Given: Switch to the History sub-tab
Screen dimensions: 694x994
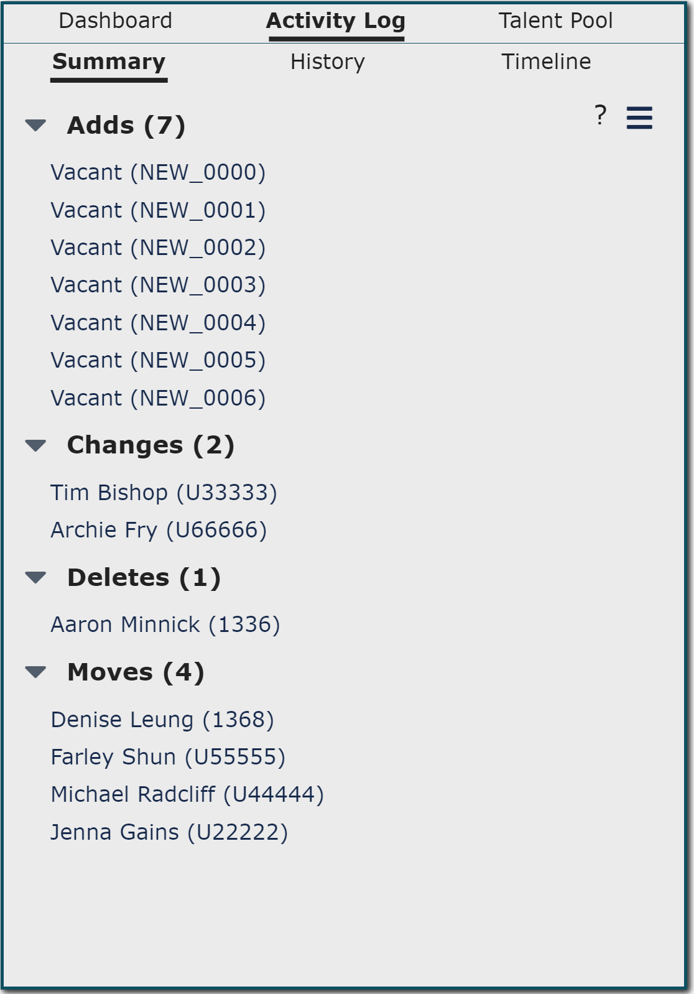Looking at the screenshot, I should (328, 62).
